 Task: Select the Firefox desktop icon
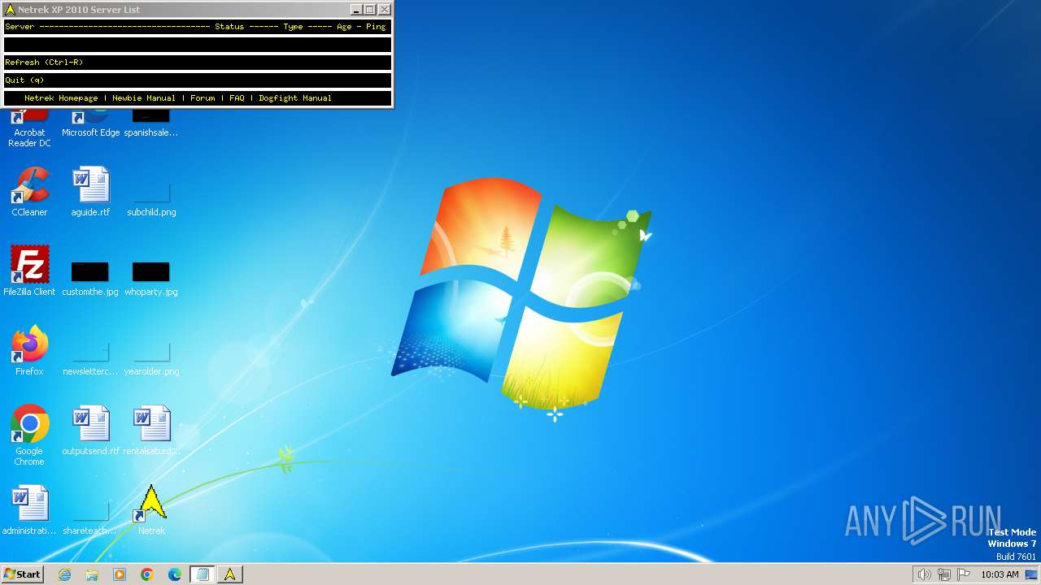point(29,351)
